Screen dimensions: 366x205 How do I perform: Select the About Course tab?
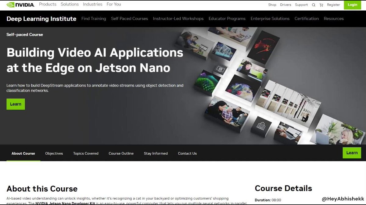click(x=23, y=153)
